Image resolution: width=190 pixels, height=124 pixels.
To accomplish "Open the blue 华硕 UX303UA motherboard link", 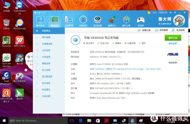I will 126,69.
